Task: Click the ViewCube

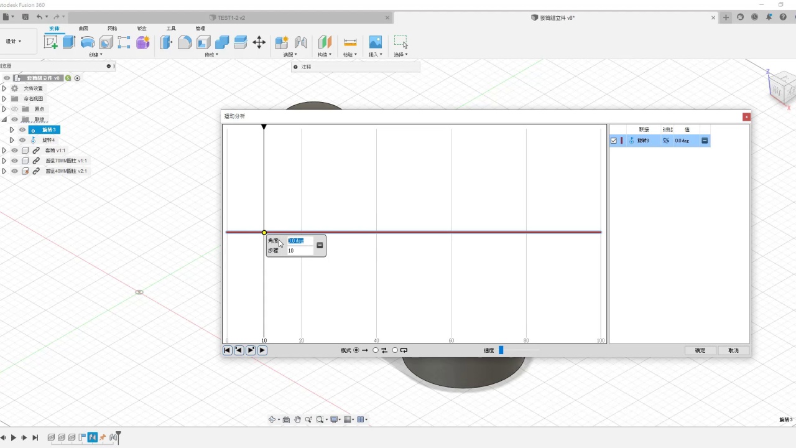Action: [x=781, y=88]
